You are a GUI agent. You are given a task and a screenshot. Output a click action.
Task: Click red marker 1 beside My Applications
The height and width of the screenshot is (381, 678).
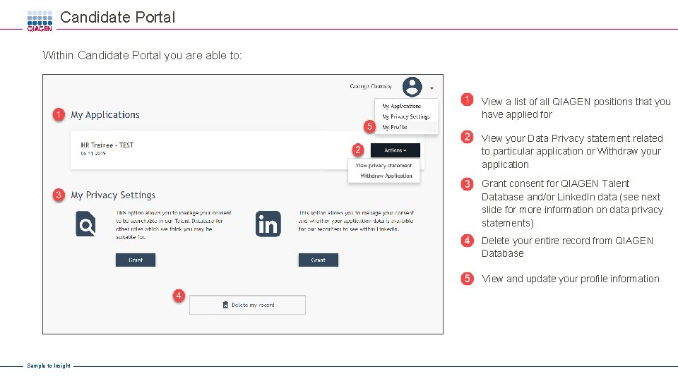[x=59, y=114]
